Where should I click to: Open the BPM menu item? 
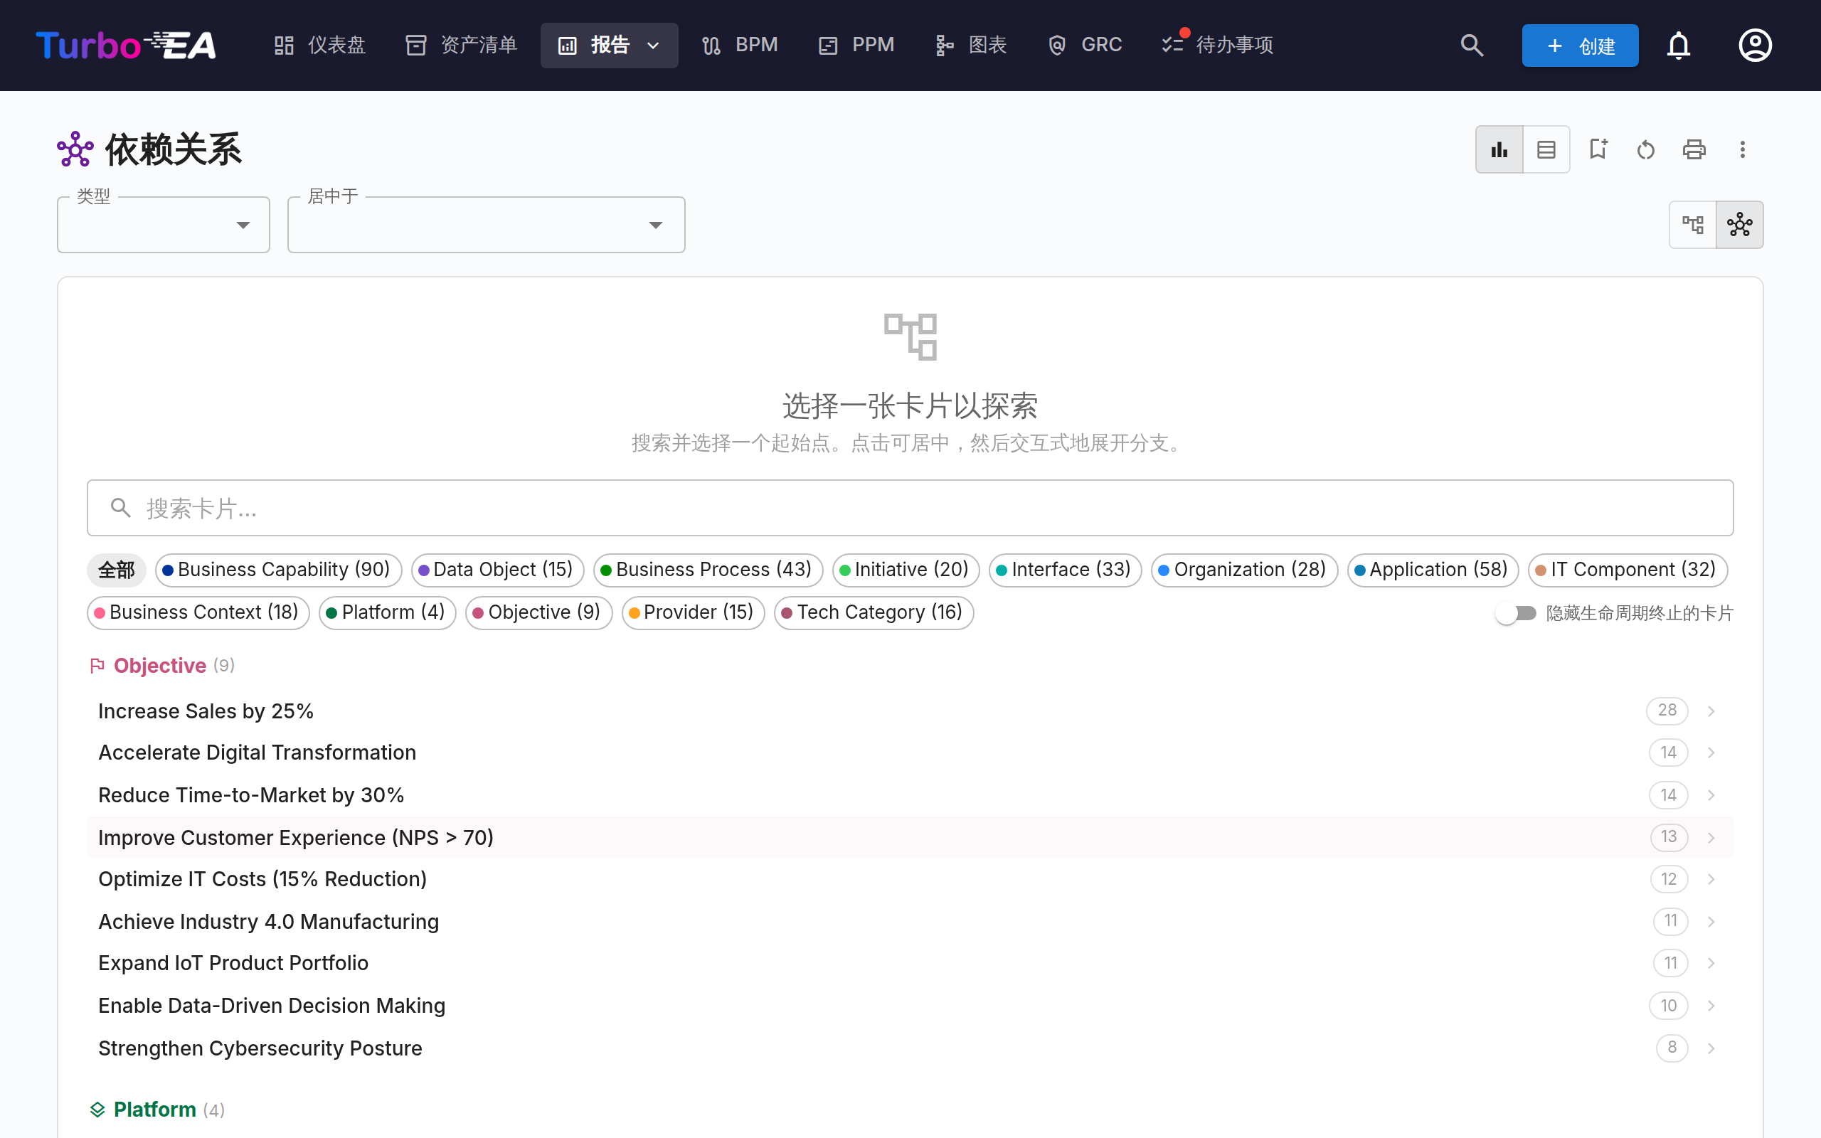[740, 45]
